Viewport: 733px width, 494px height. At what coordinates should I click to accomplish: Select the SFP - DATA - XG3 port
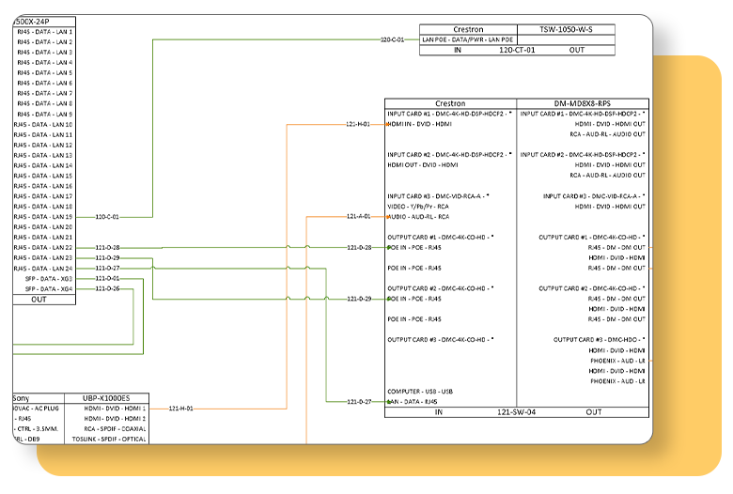[49, 279]
